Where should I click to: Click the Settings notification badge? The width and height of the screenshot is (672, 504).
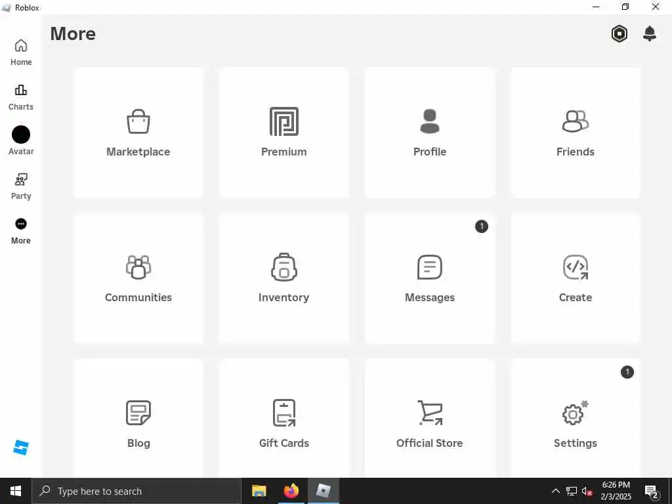[x=627, y=372]
